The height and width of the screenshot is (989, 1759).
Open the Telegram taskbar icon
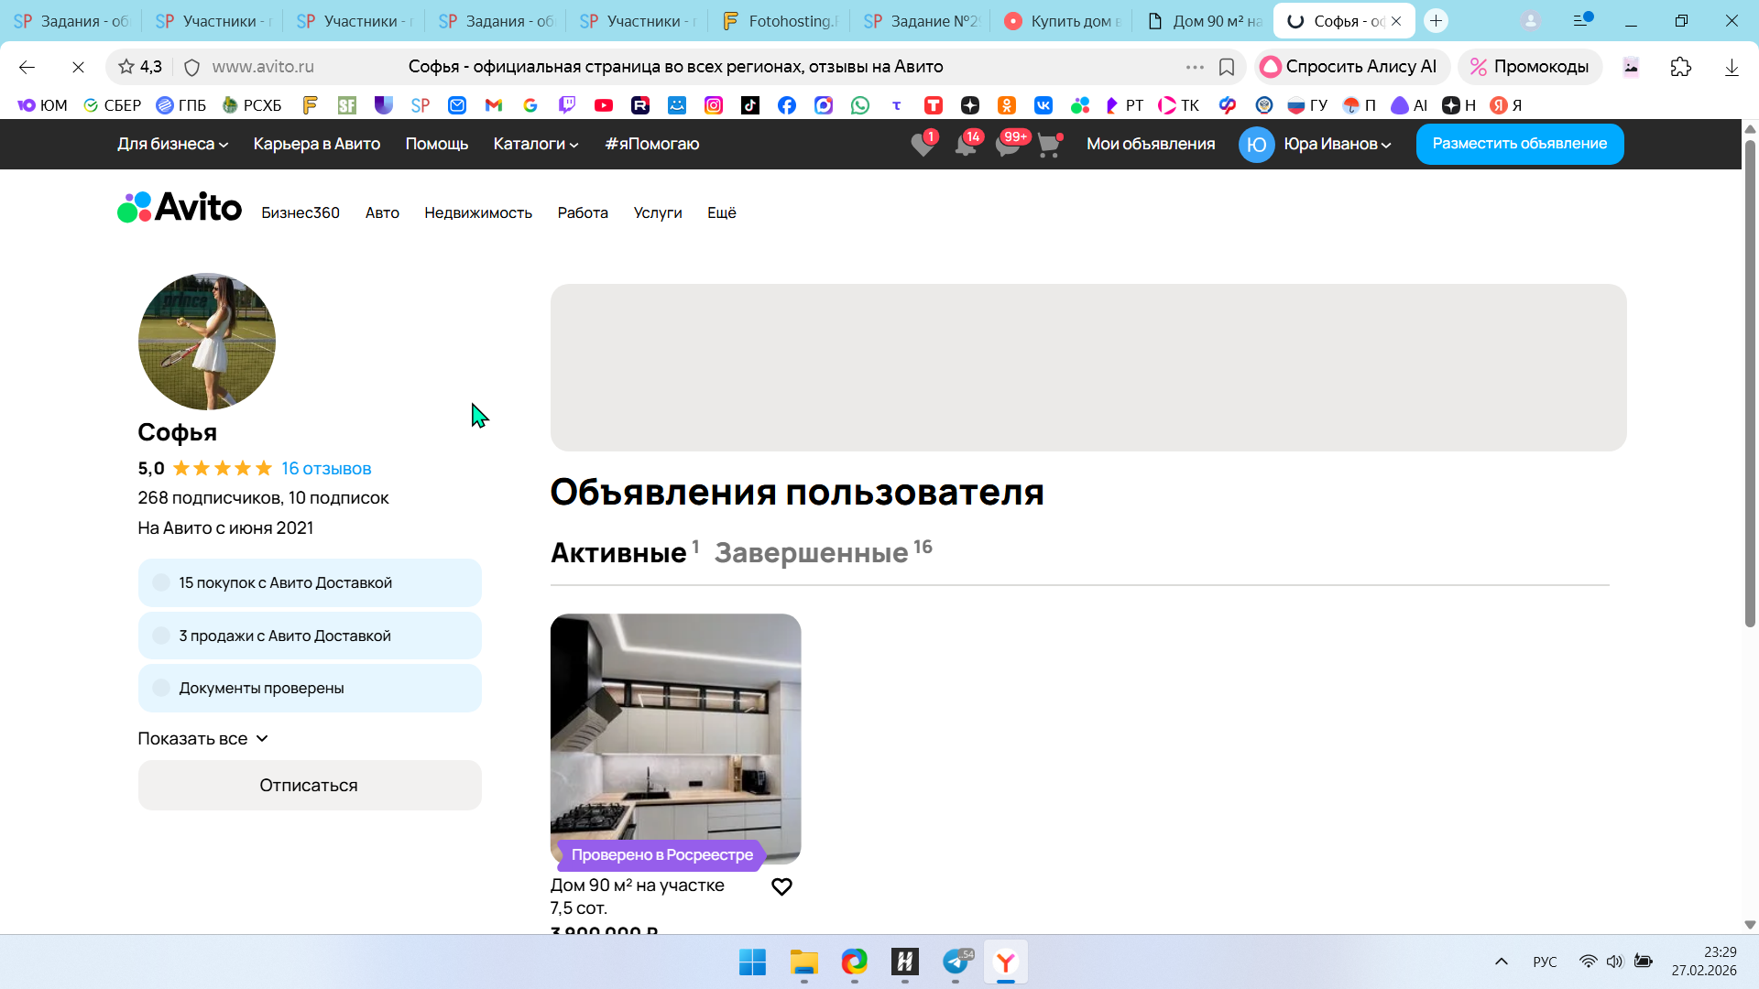pos(956,962)
